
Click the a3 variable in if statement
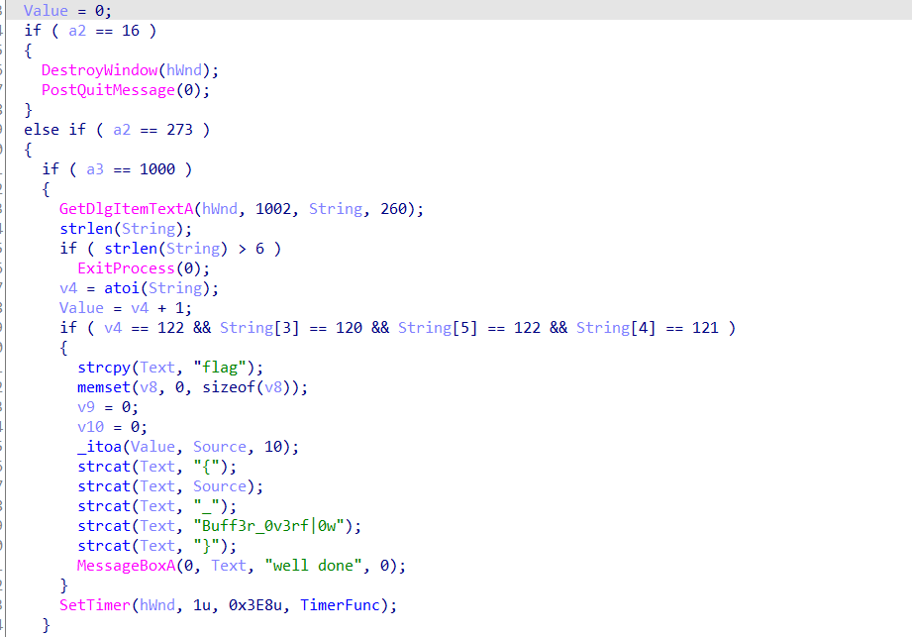coord(95,169)
